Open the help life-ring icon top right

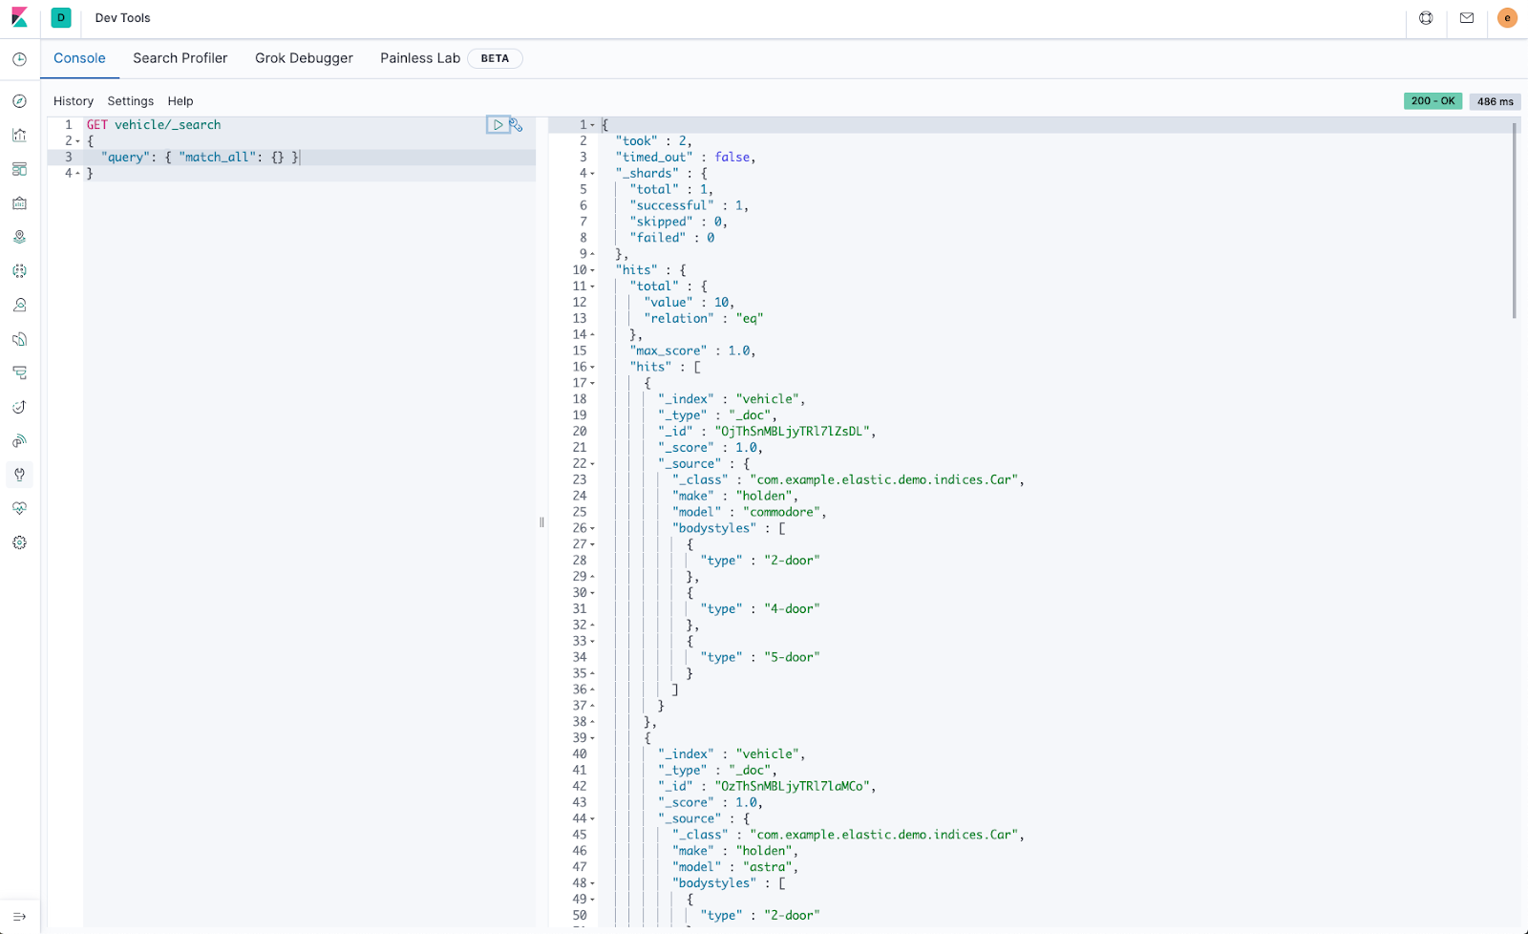1425,19
